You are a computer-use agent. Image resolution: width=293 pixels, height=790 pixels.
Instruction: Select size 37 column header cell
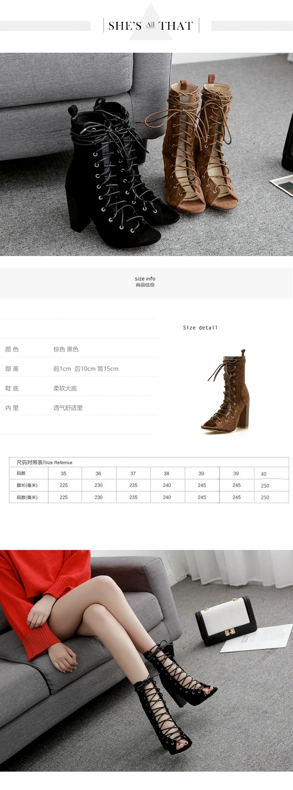133,473
